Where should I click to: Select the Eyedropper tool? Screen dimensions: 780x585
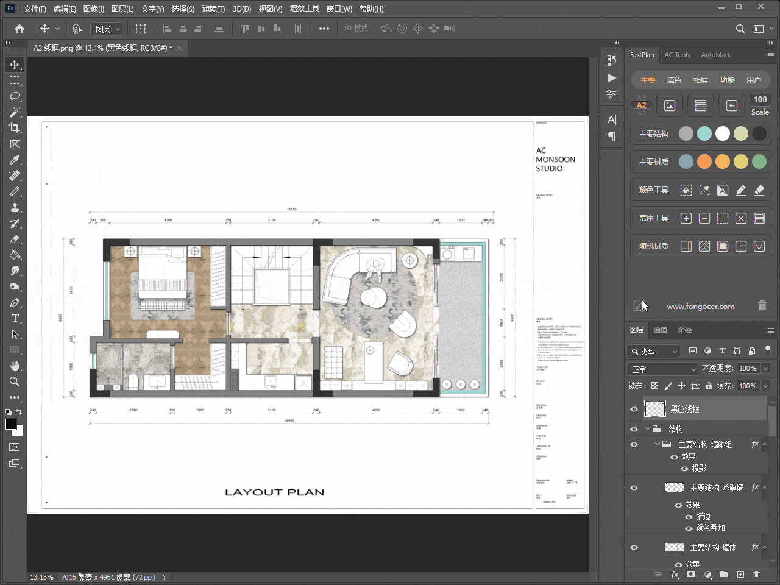pos(15,160)
